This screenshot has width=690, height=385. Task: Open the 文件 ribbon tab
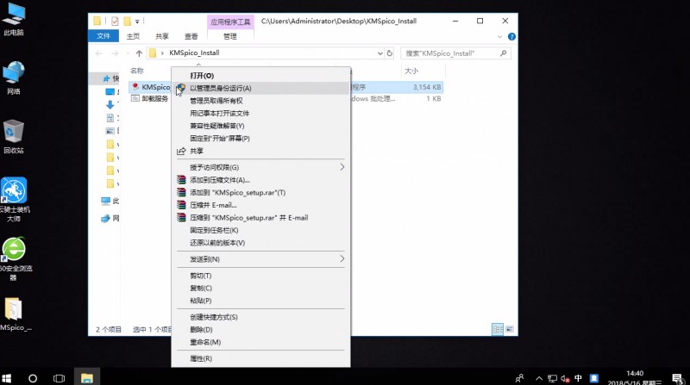pos(103,36)
